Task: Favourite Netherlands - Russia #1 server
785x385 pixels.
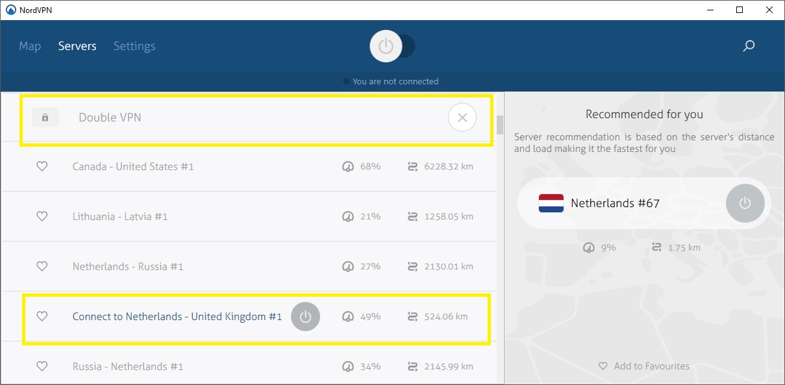Action: 42,266
